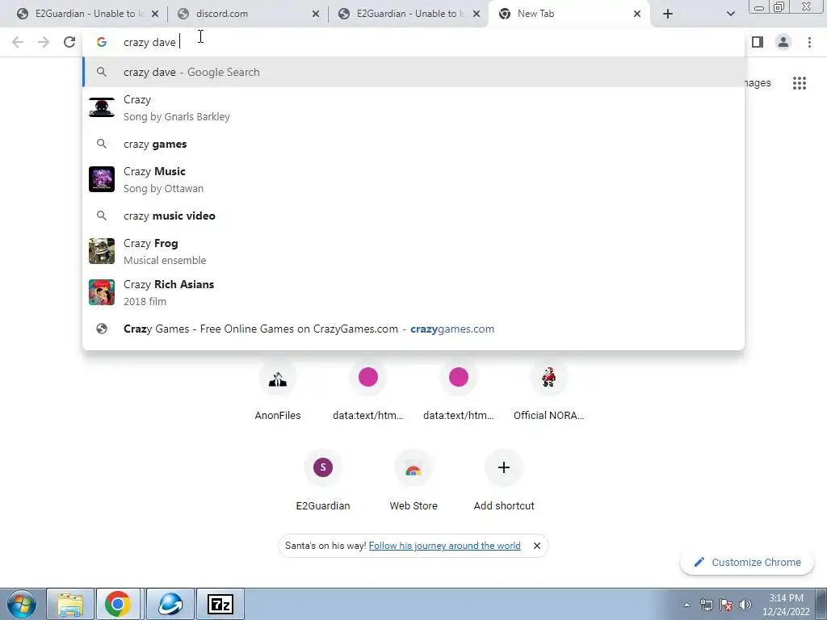The image size is (827, 620).
Task: Click the browser forward arrow
Action: 44,42
